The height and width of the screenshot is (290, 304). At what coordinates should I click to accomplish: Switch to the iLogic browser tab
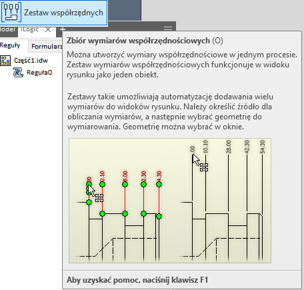click(x=30, y=29)
